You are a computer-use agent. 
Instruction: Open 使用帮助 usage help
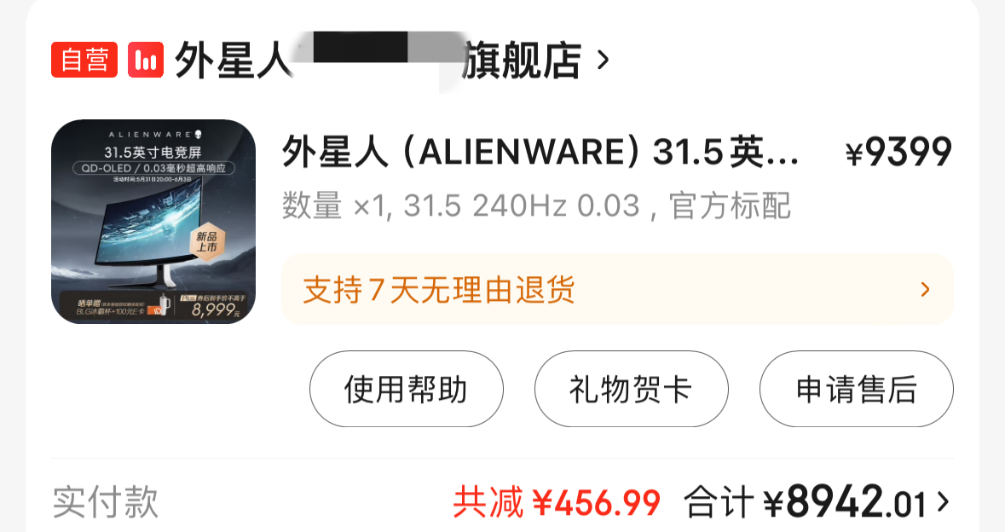click(407, 389)
